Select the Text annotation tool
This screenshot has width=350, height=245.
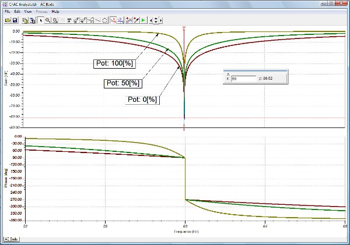coord(69,20)
